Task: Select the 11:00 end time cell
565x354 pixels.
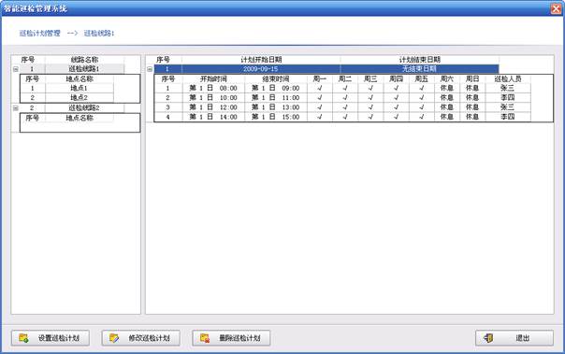Action: pos(276,97)
